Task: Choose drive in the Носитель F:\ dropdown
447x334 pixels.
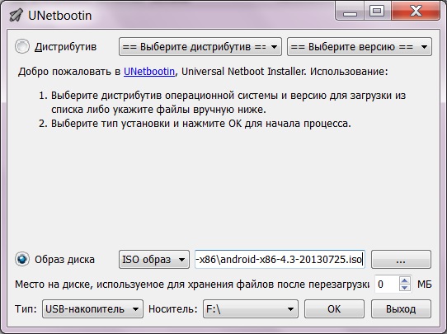Action: tap(250, 309)
